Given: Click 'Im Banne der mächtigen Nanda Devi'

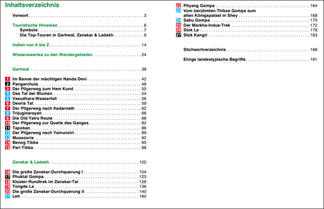Looking at the screenshot, I should point(49,79).
